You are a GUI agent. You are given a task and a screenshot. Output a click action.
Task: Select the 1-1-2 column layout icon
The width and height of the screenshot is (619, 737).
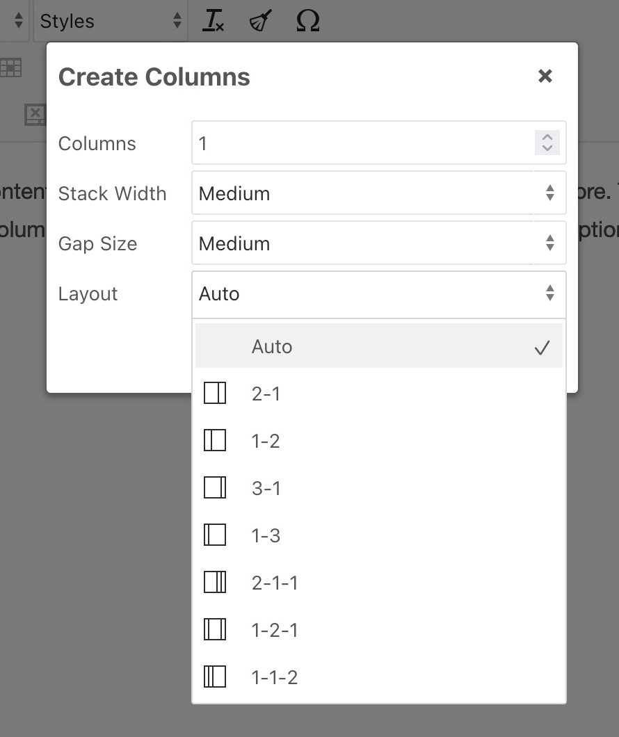coord(216,677)
